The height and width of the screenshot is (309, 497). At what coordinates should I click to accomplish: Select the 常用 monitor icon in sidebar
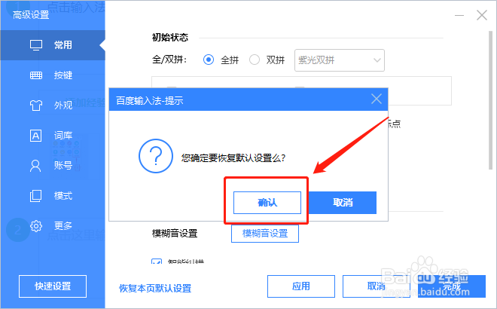click(x=36, y=45)
